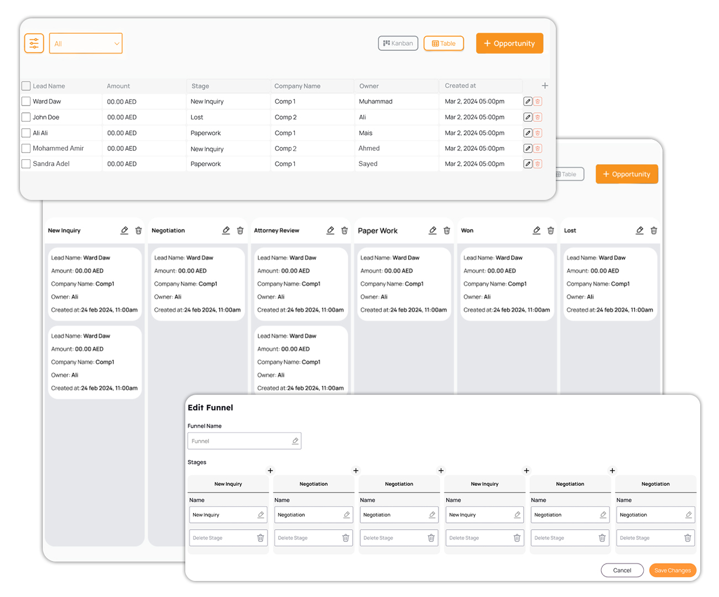Delete the Won kanban column

[551, 231]
